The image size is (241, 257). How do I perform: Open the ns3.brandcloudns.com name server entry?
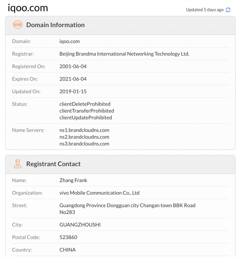point(84,144)
